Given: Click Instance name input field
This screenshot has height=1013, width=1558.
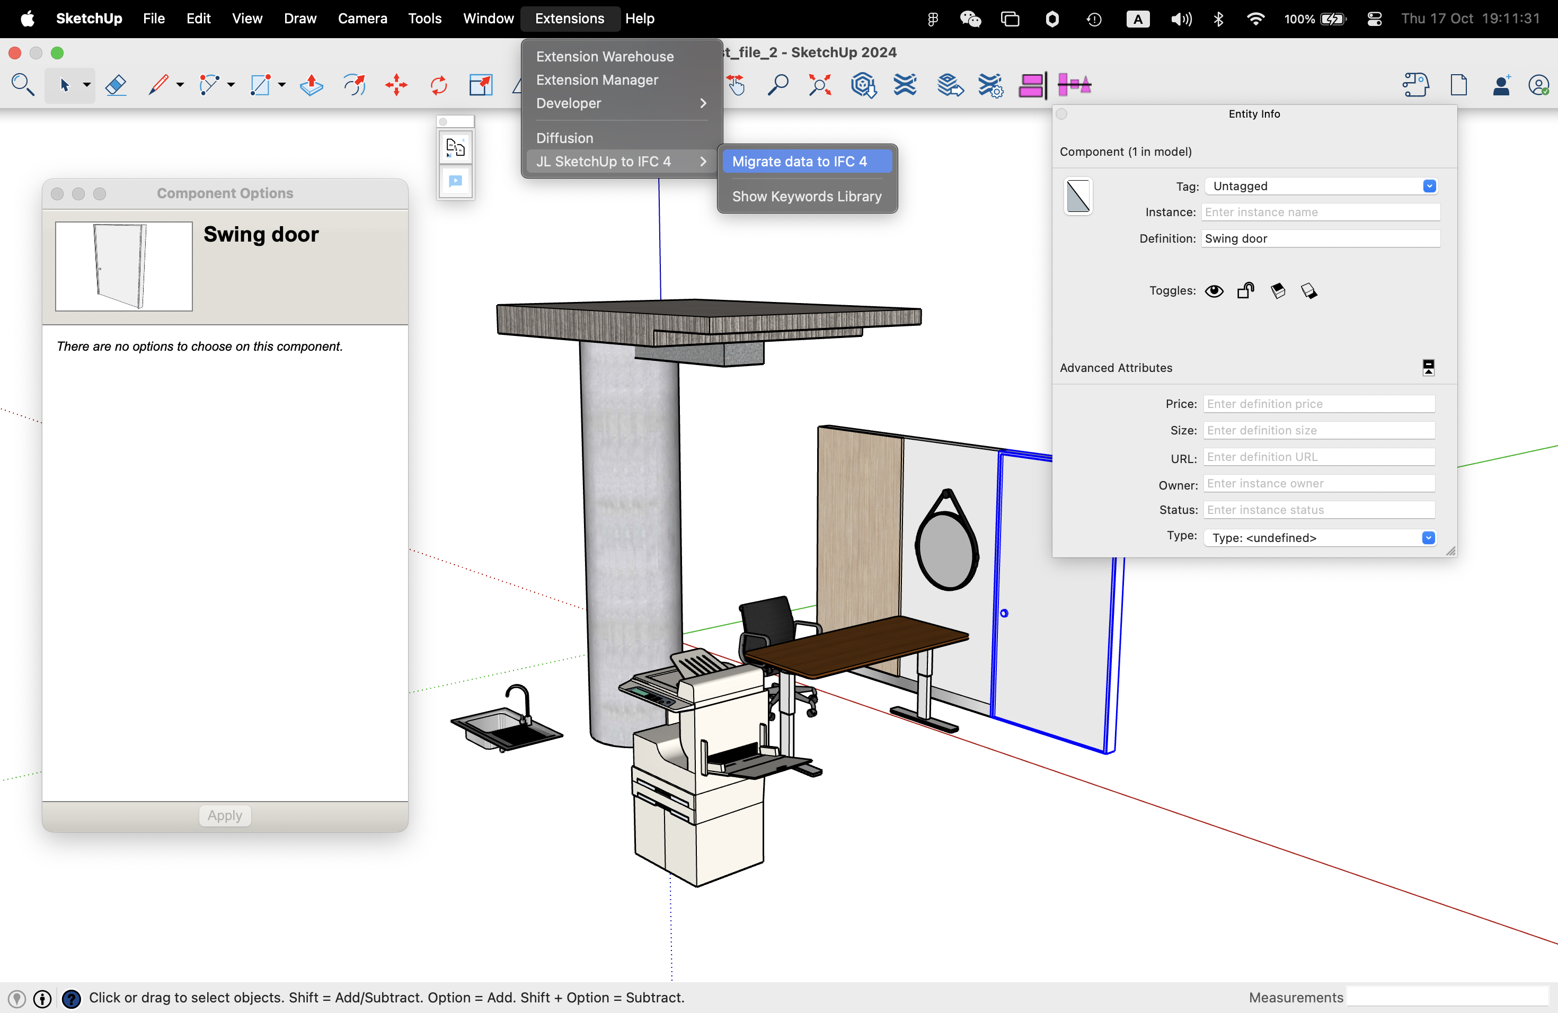Looking at the screenshot, I should click(1321, 211).
